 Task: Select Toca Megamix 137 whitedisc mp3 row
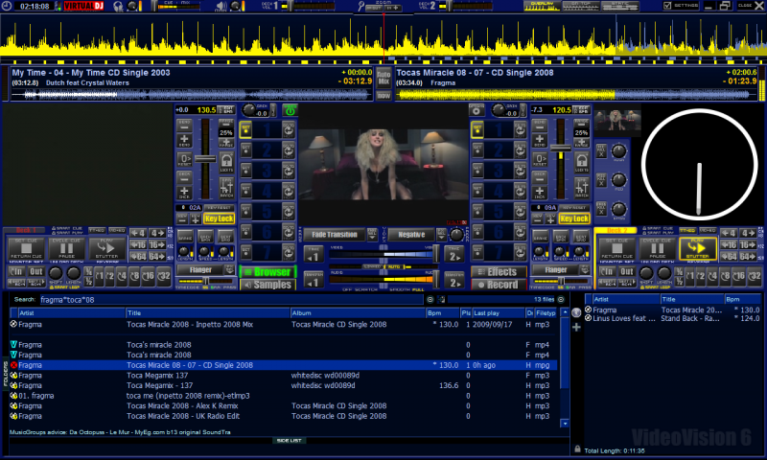point(283,376)
